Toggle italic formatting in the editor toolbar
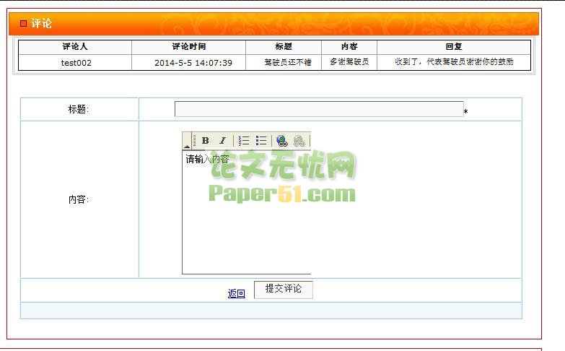 222,141
